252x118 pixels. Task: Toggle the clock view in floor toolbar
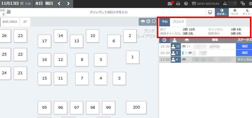tap(148, 21)
